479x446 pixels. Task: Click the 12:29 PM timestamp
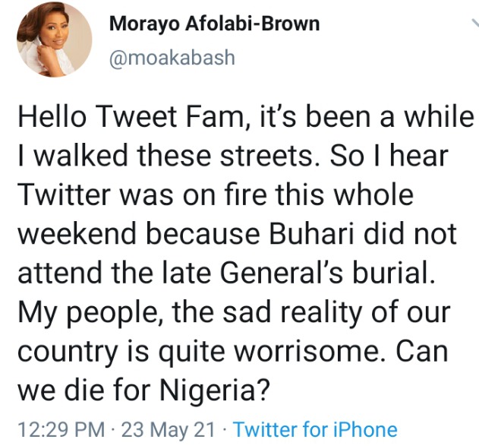click(61, 429)
